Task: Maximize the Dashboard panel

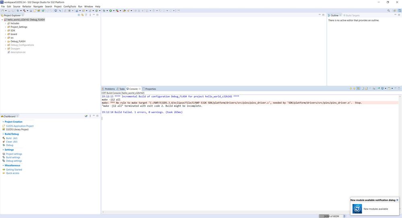Action: point(97,116)
